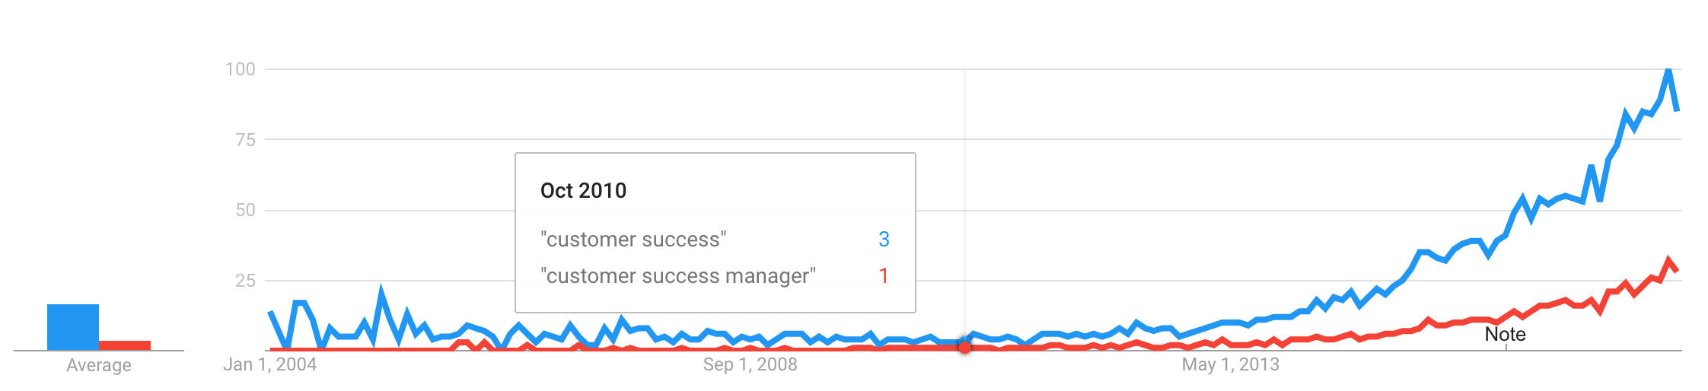Viewport: 1708px width, 391px height.
Task: Click the Sep 1, 2008 axis label
Action: click(x=750, y=364)
